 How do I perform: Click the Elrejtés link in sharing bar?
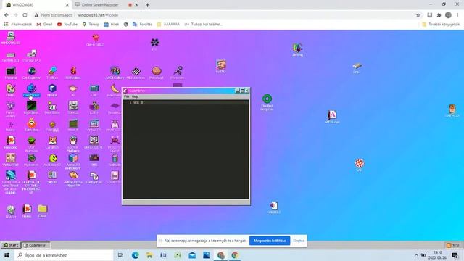[299, 241]
